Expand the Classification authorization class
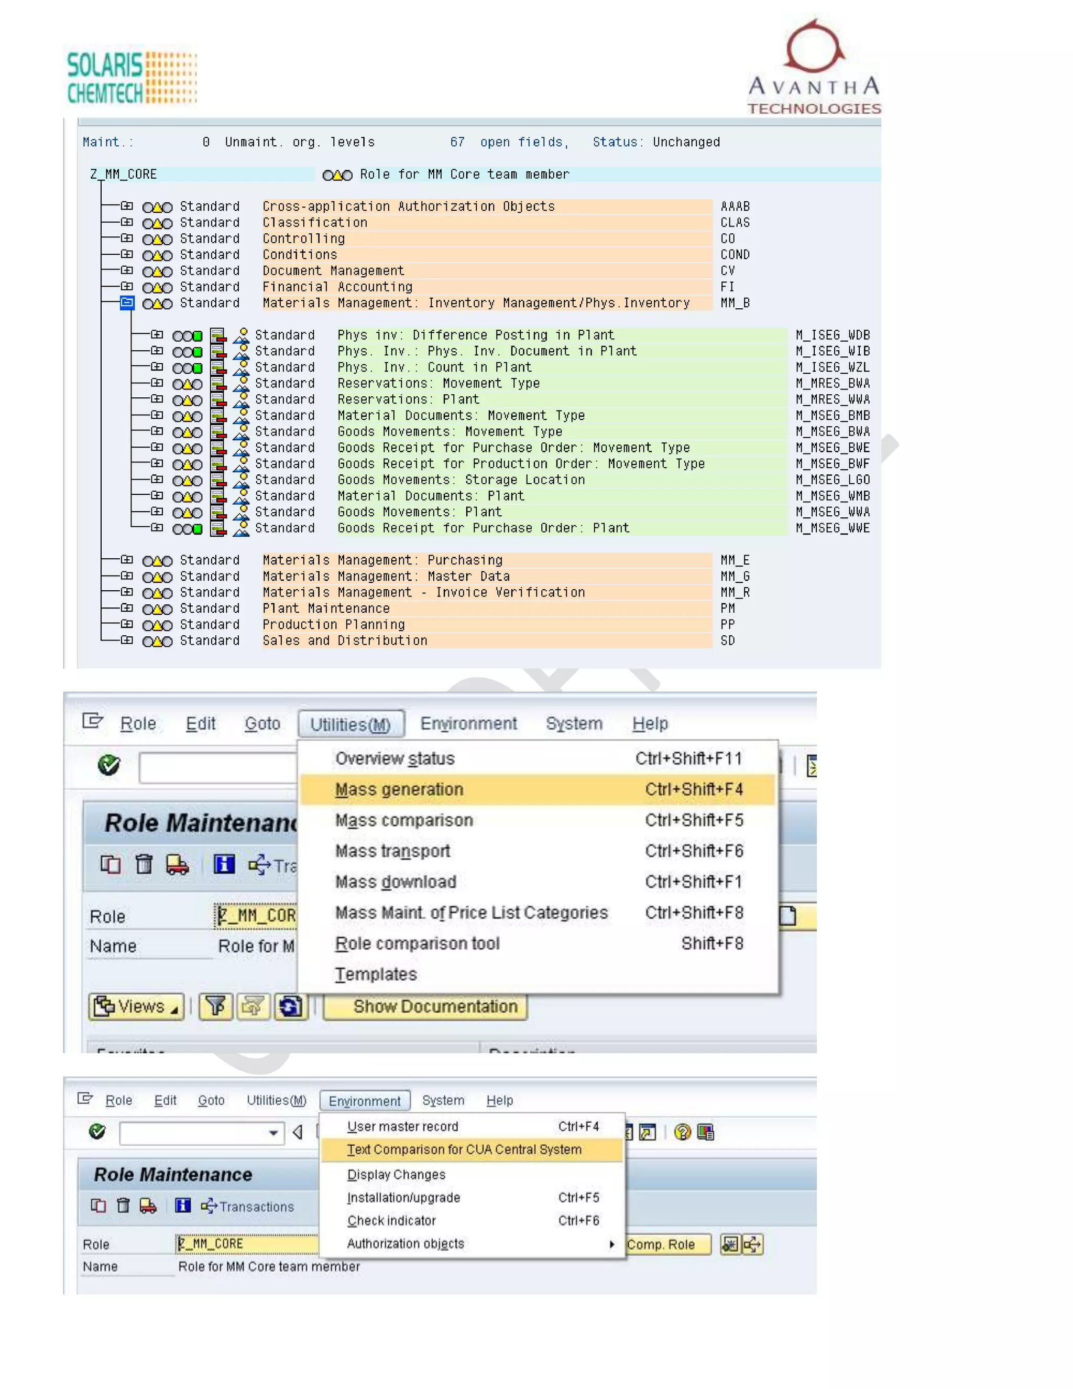1073x1389 pixels. (x=127, y=223)
